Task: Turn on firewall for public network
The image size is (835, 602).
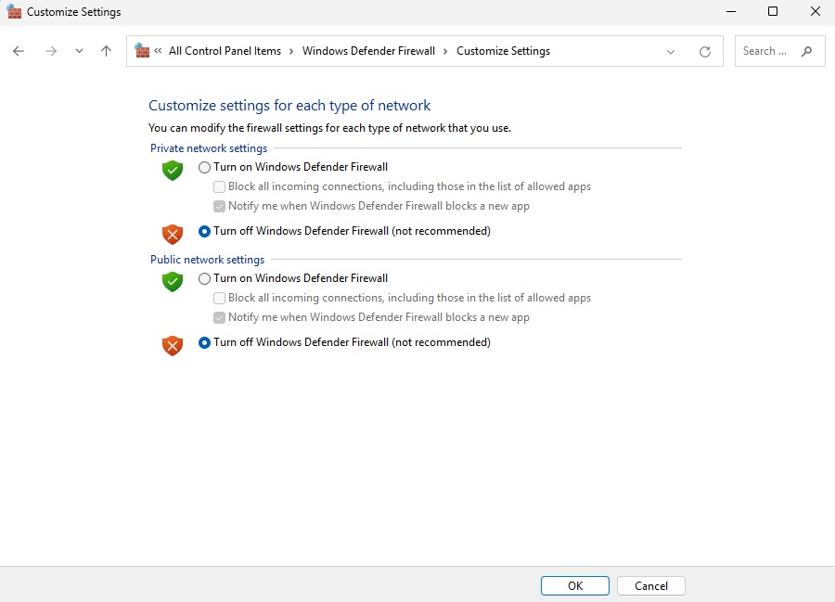Action: [204, 278]
